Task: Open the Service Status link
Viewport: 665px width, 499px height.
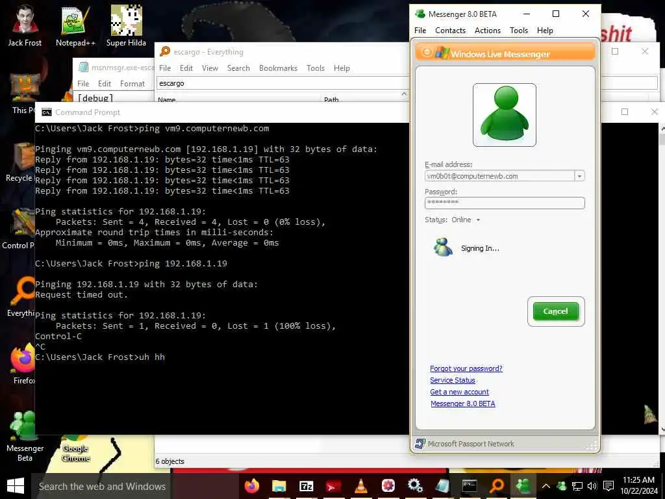Action: click(x=453, y=380)
